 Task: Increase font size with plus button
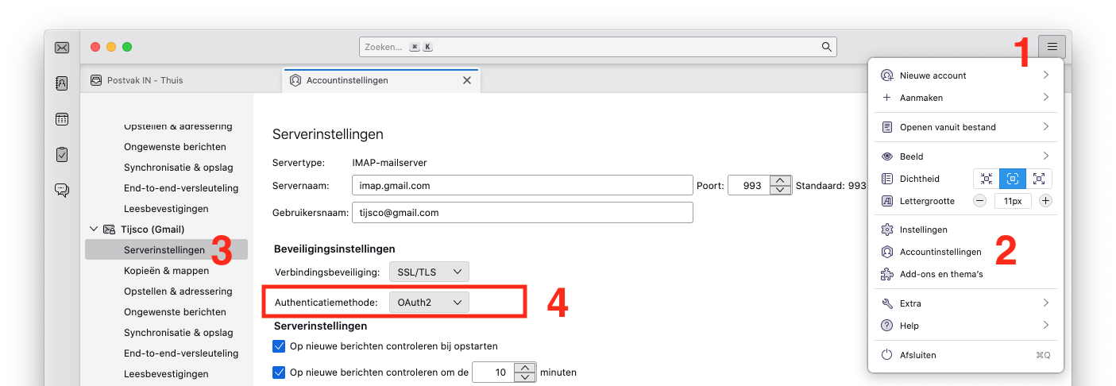click(1045, 201)
